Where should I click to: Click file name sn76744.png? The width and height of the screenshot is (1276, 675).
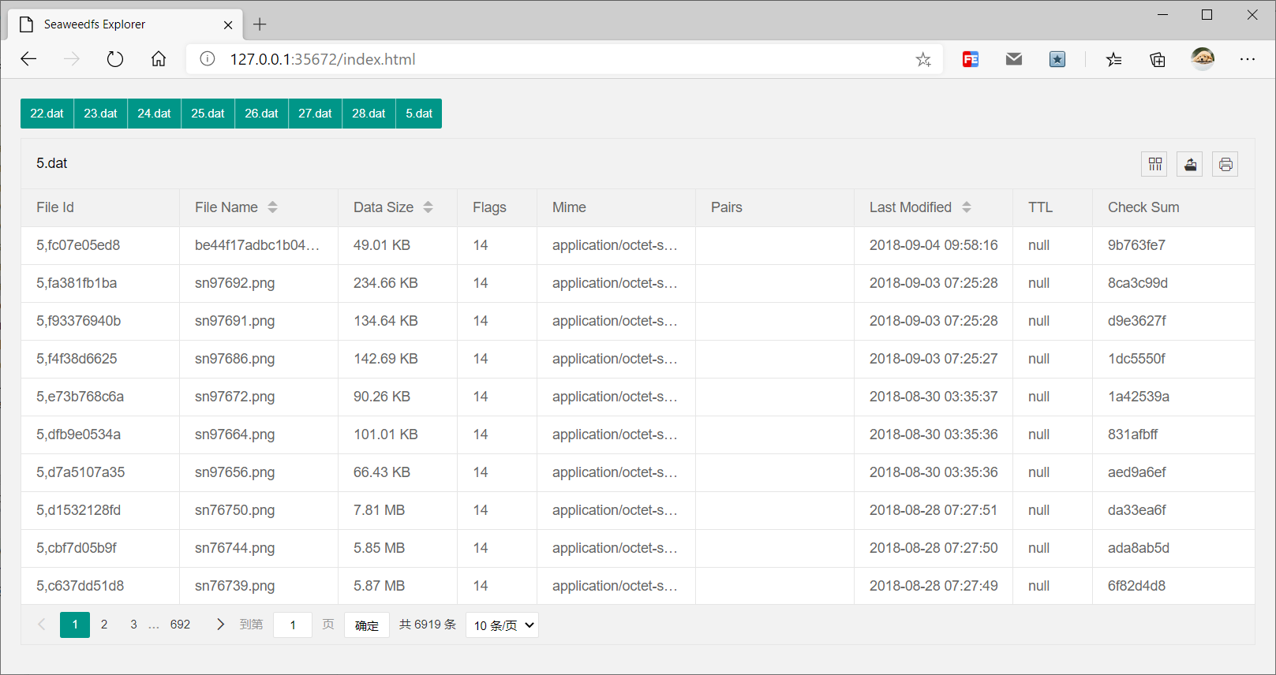point(235,548)
